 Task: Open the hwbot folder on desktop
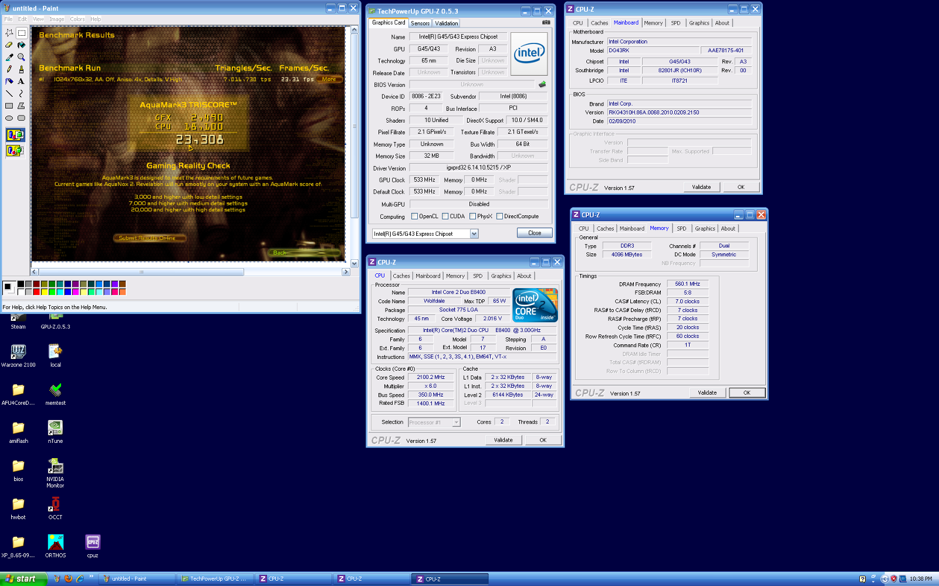click(18, 508)
